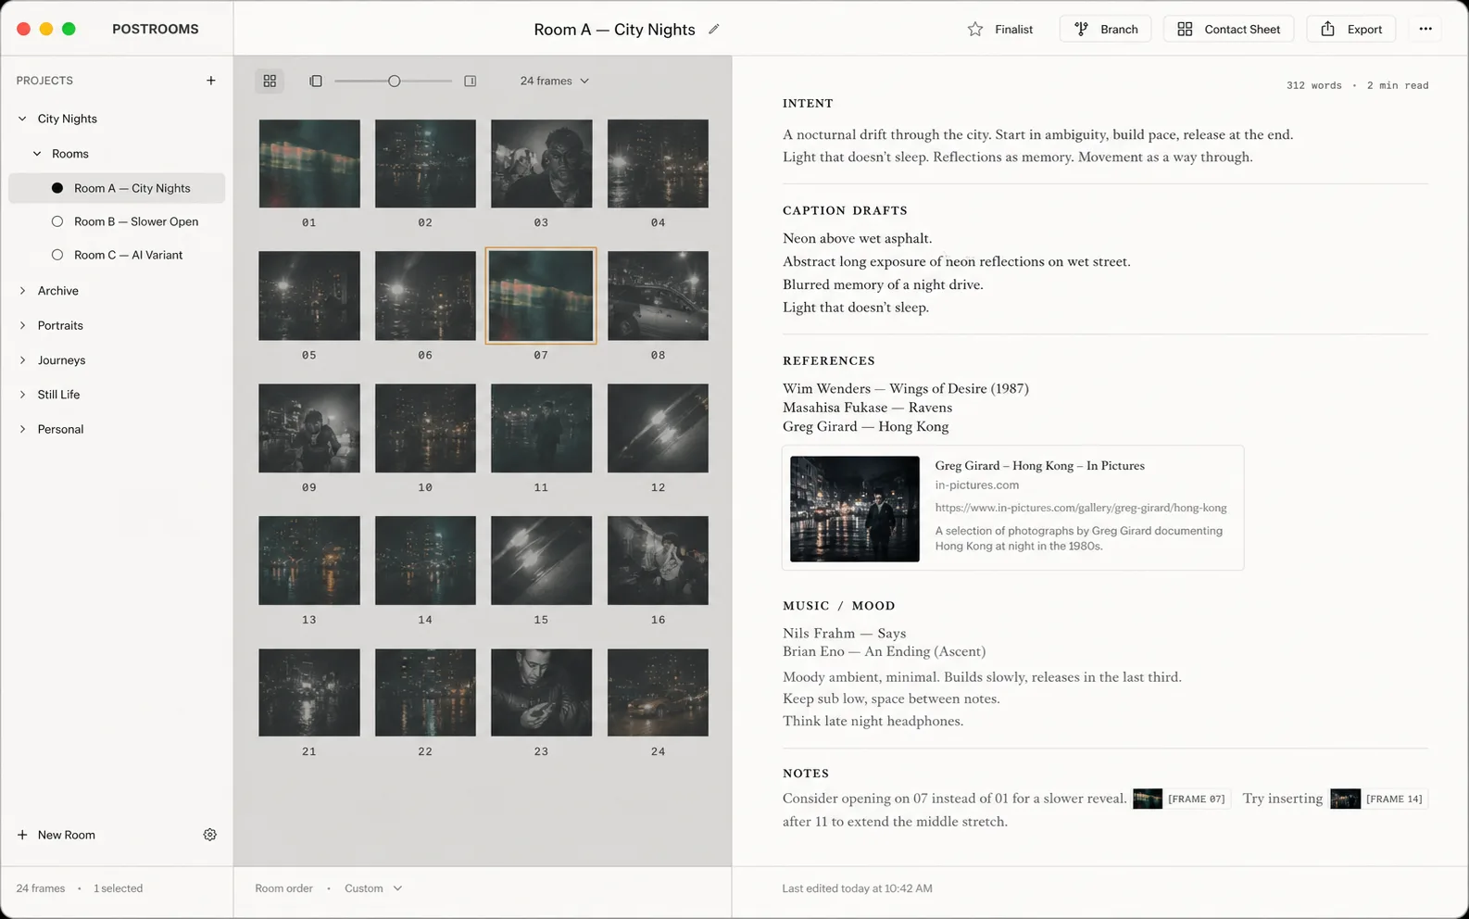Click the small thumbnail size icon
1469x919 pixels.
click(x=316, y=81)
